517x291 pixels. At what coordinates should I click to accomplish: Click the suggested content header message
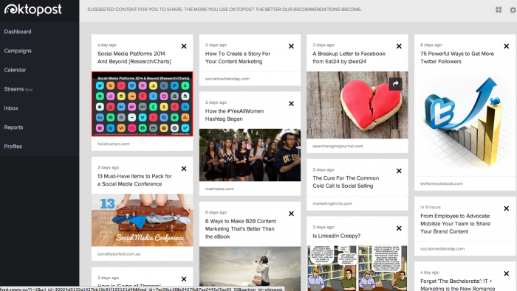click(225, 10)
